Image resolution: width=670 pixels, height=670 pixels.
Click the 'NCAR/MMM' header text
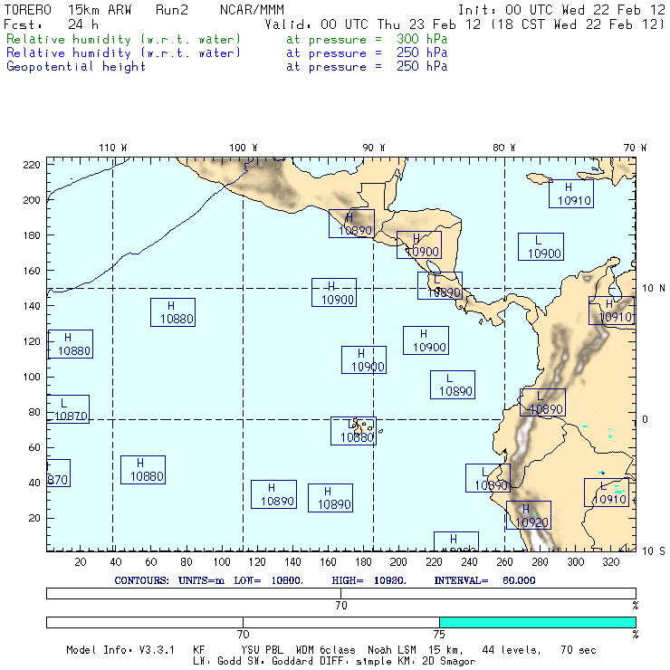coord(252,10)
